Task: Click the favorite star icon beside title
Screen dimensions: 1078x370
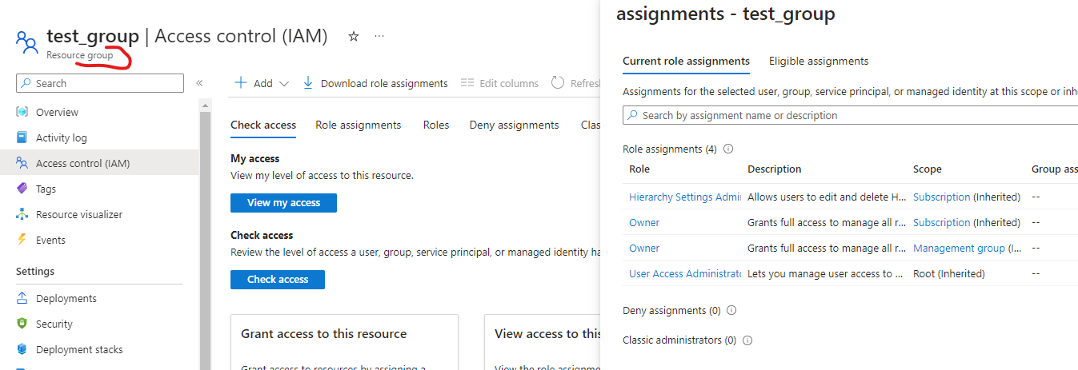Action: tap(354, 36)
